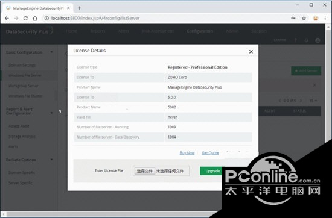Click the '5.0.0' version value
The width and height of the screenshot is (332, 218).
171,97
